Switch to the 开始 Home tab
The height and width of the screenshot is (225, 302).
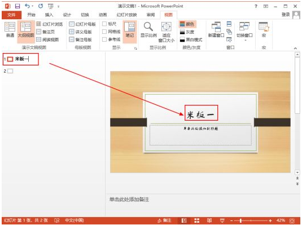(x=31, y=15)
